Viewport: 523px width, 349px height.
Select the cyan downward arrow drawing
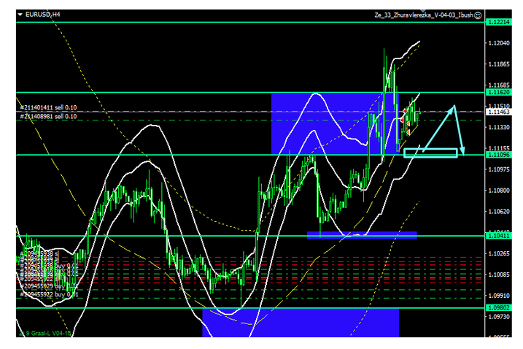tap(459, 131)
